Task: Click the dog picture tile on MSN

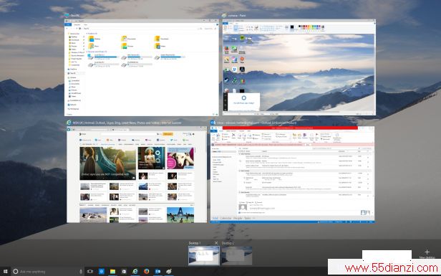Action: click(180, 158)
